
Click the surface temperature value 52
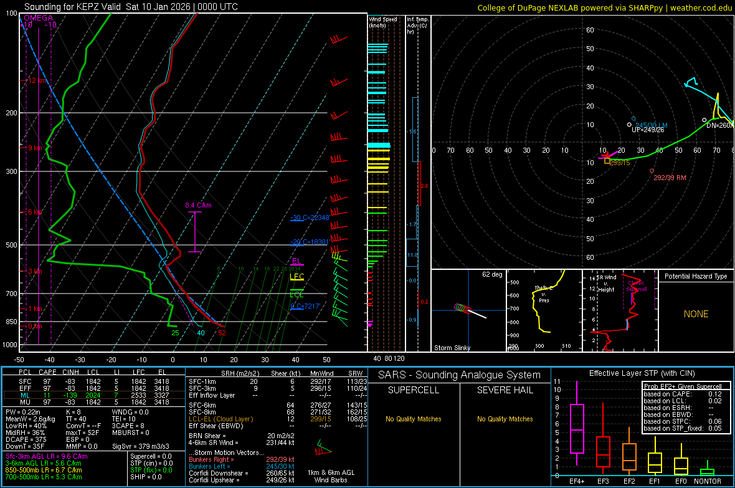pyautogui.click(x=222, y=333)
